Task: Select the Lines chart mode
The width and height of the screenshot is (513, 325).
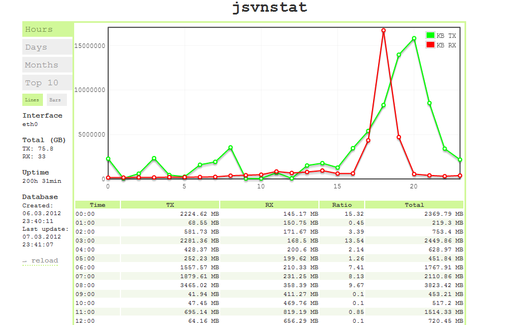Action: tap(32, 100)
